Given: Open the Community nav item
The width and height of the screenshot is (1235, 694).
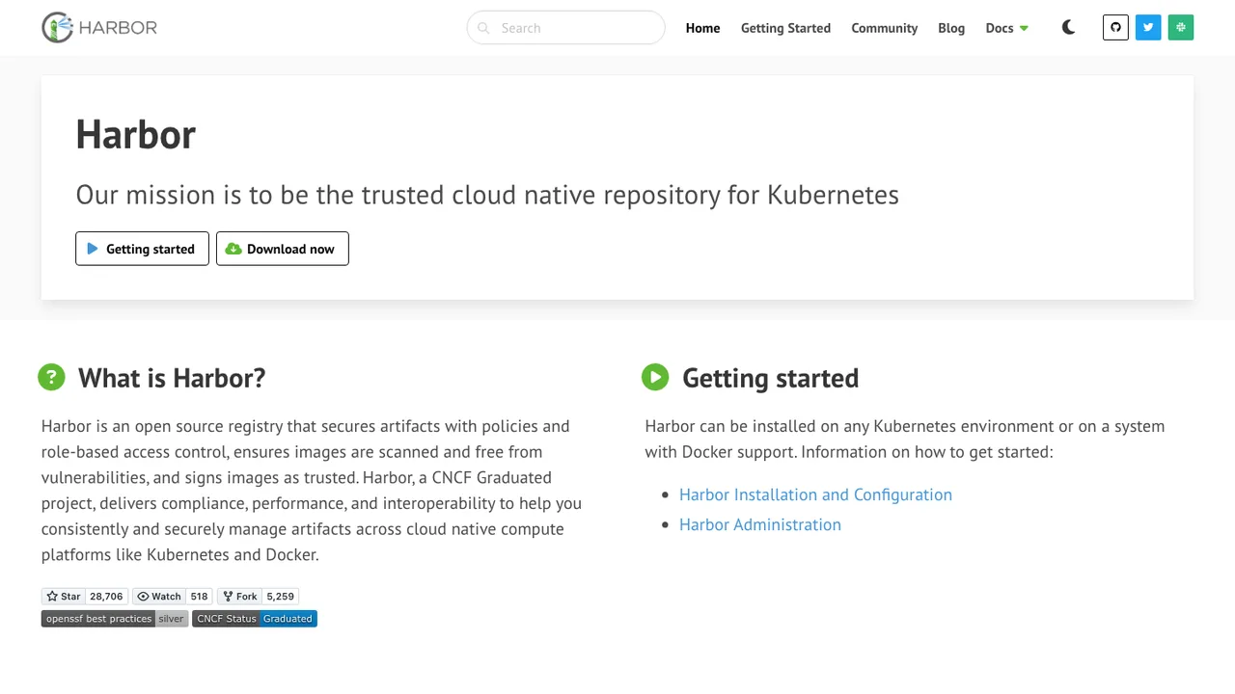Looking at the screenshot, I should click(884, 28).
